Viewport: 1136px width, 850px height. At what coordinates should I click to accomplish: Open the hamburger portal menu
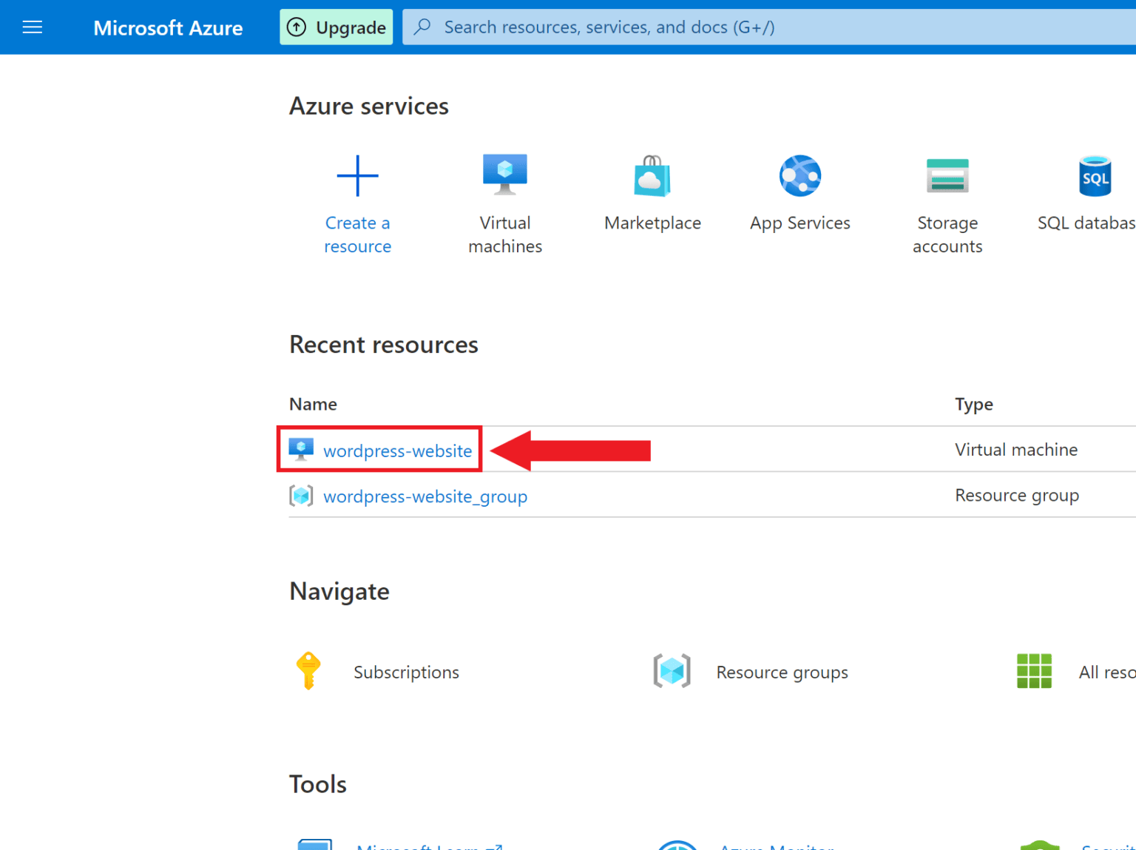click(33, 27)
